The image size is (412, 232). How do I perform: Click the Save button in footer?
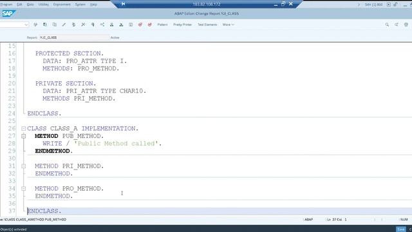tap(400, 229)
